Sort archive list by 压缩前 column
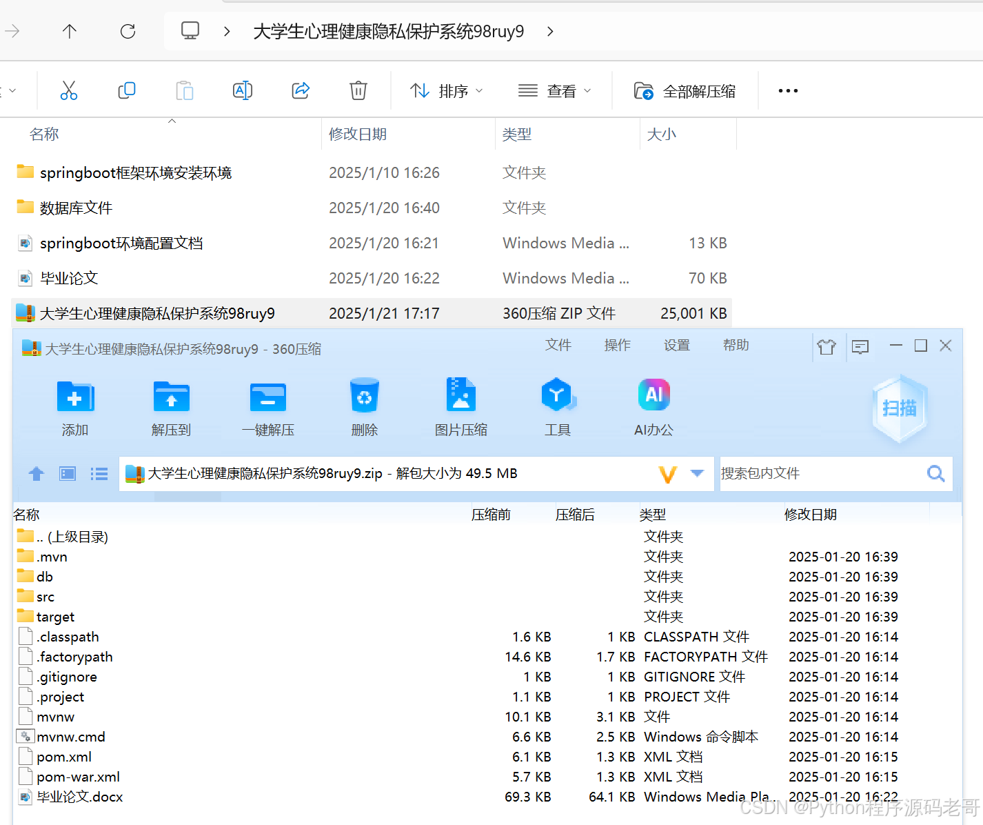The width and height of the screenshot is (983, 825). click(x=491, y=515)
